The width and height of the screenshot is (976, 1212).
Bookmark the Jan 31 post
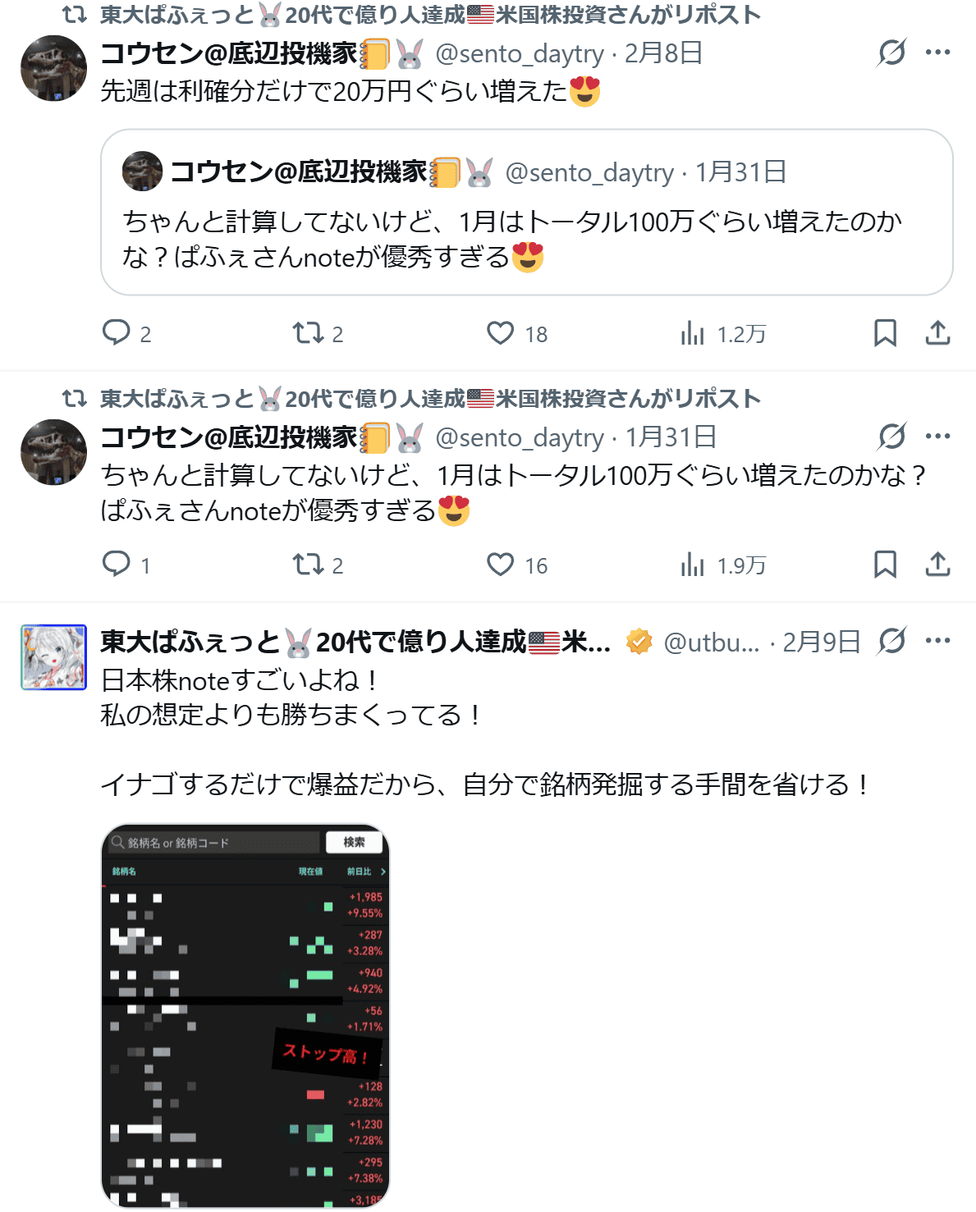click(x=885, y=565)
